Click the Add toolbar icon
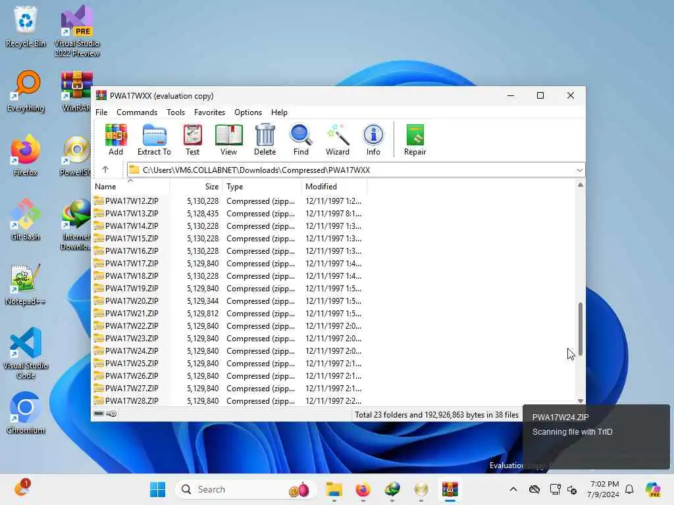 pos(116,139)
